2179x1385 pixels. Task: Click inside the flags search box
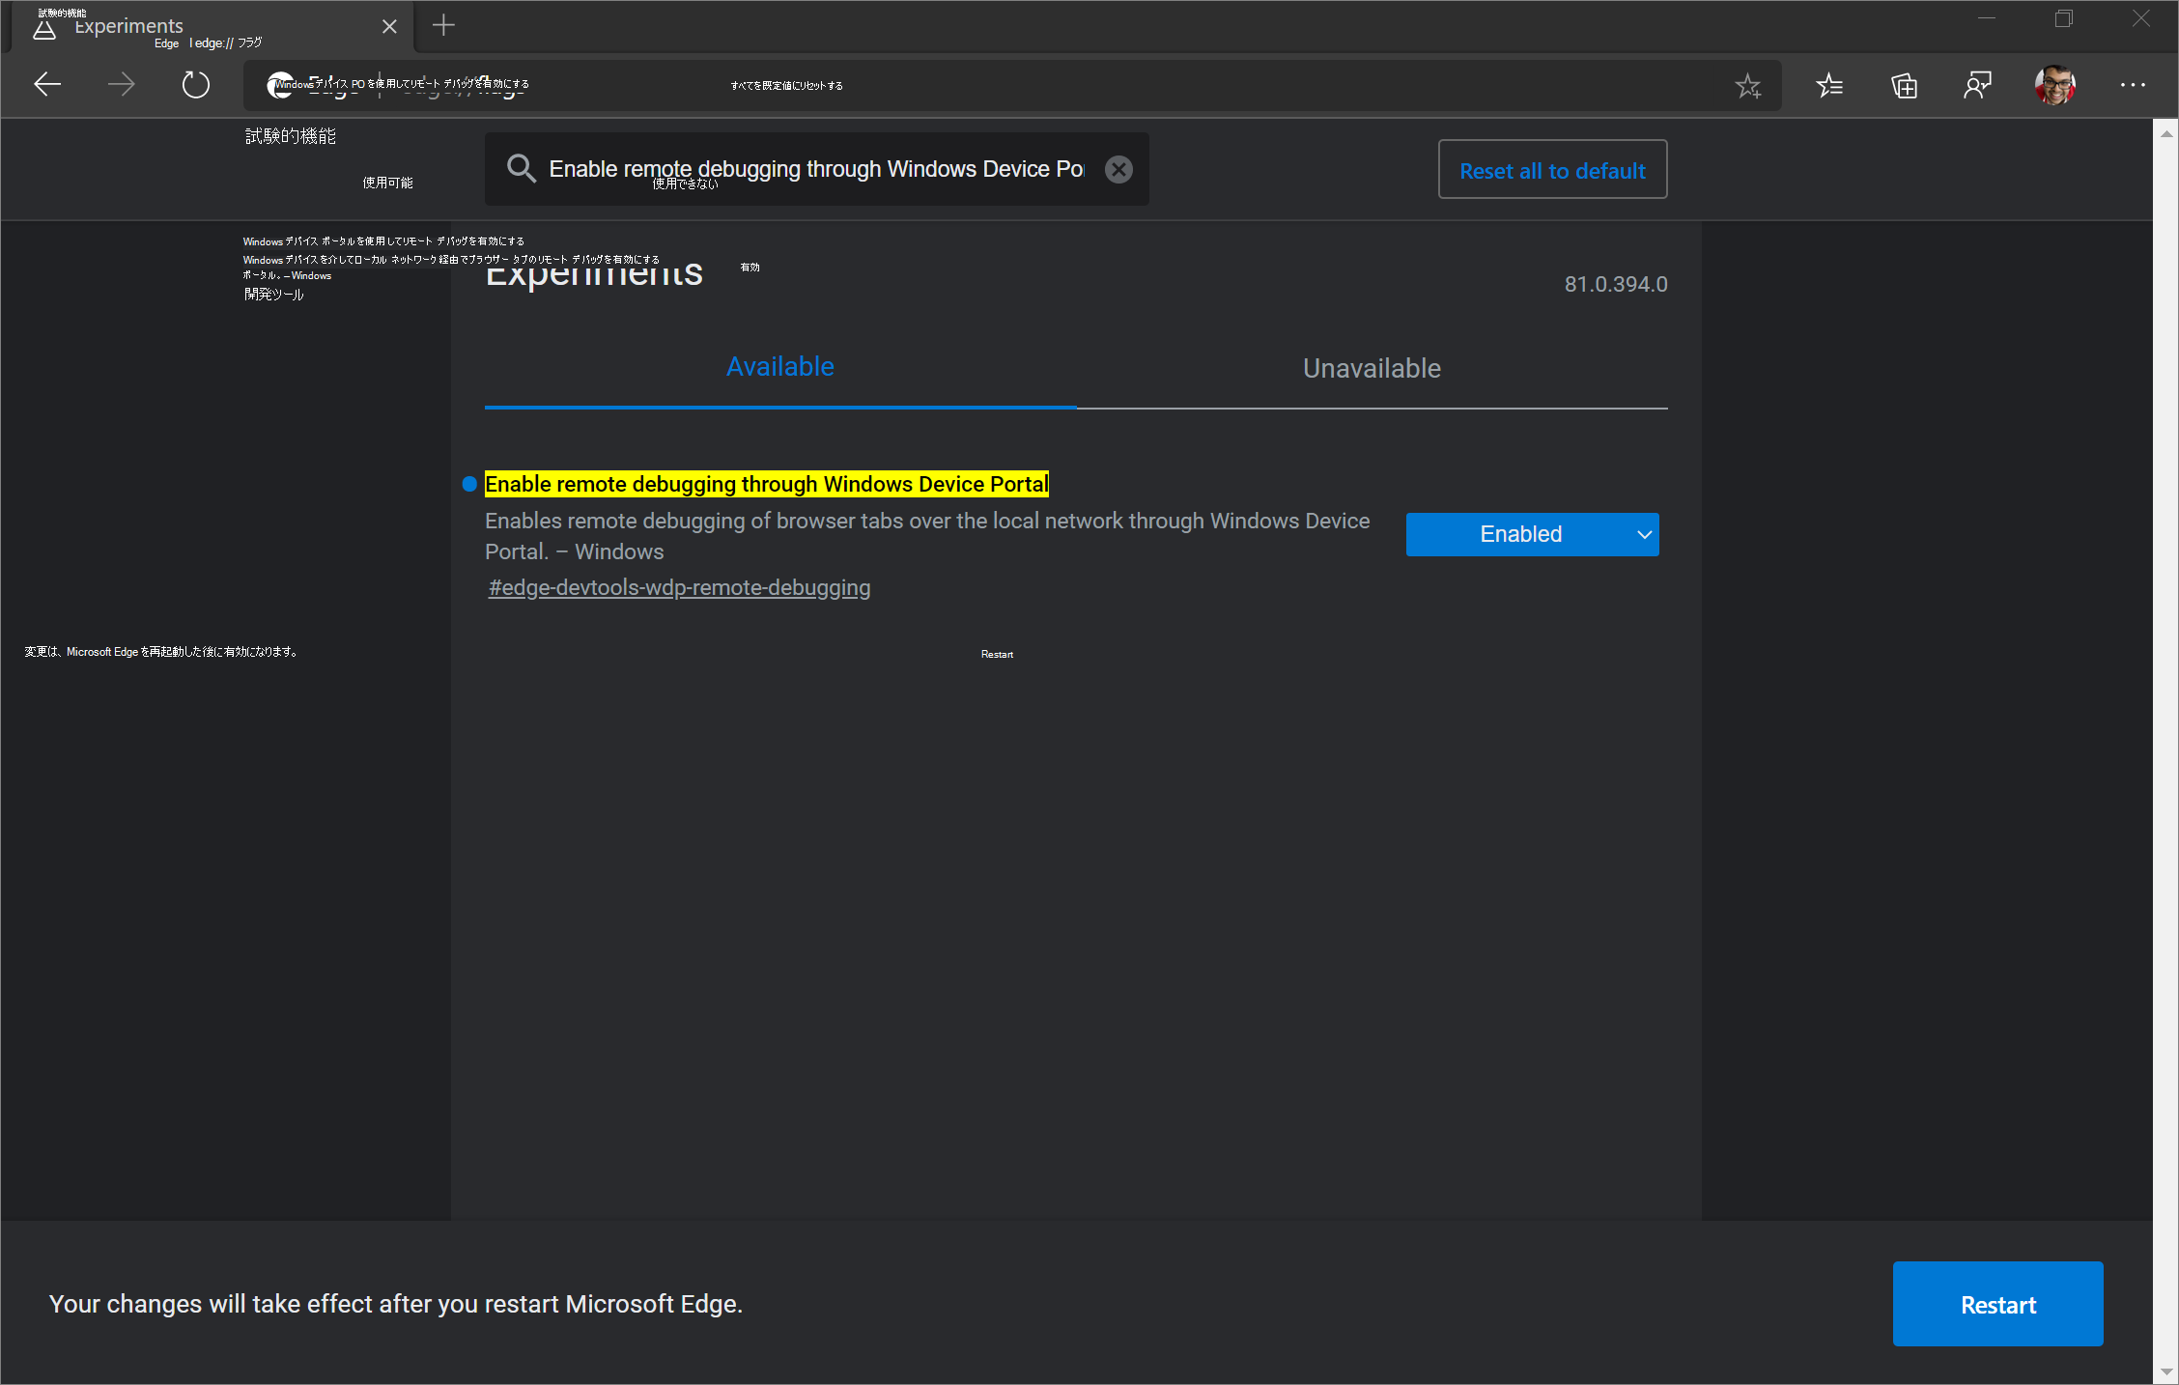tap(811, 169)
